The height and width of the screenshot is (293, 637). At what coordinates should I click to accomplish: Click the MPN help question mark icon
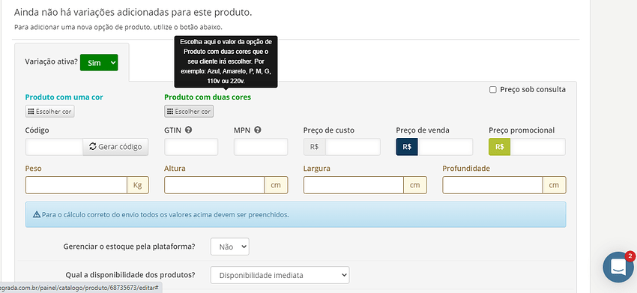click(x=258, y=130)
